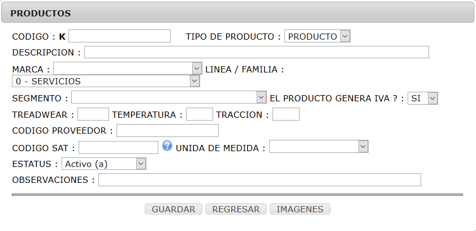Select the TREADWEAR input box

(x=93, y=114)
